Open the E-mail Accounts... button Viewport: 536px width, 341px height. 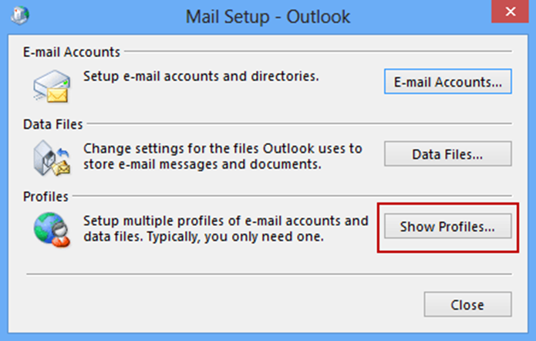click(448, 82)
